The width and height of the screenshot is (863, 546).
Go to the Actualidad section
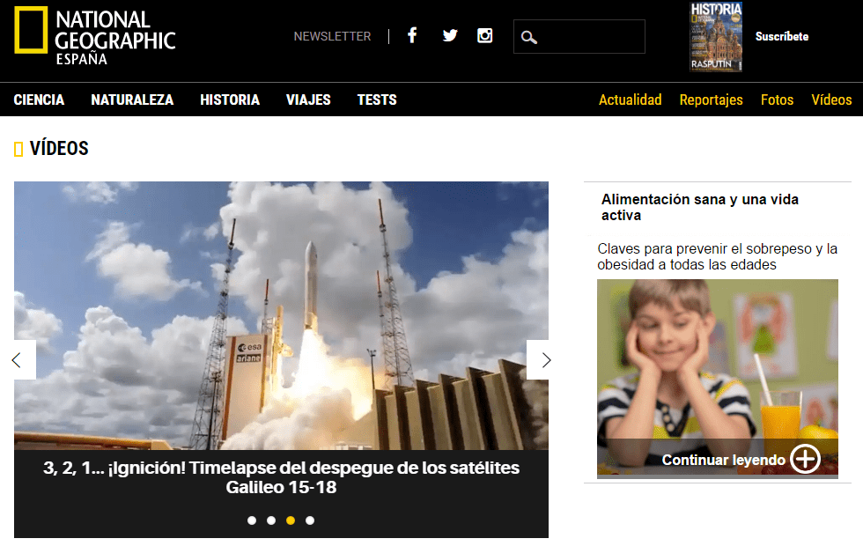[631, 100]
